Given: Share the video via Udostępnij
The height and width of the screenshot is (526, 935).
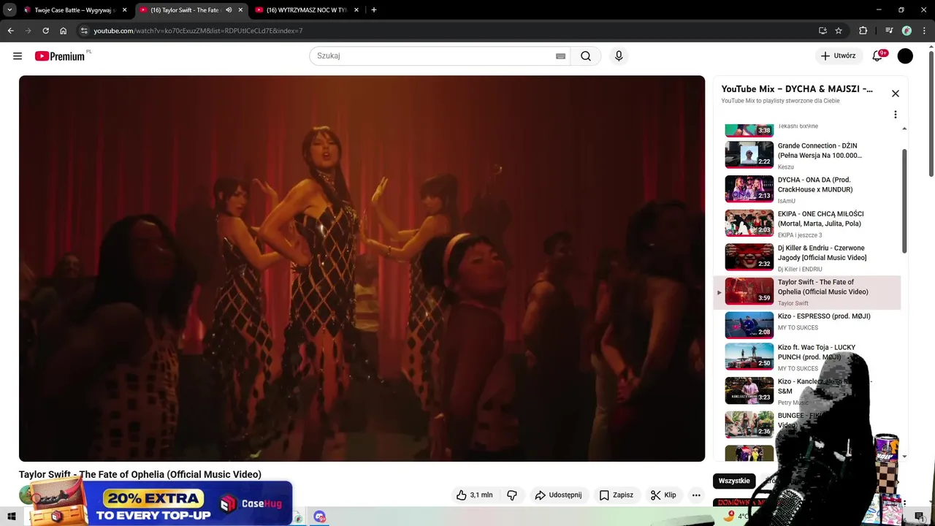Looking at the screenshot, I should [559, 495].
